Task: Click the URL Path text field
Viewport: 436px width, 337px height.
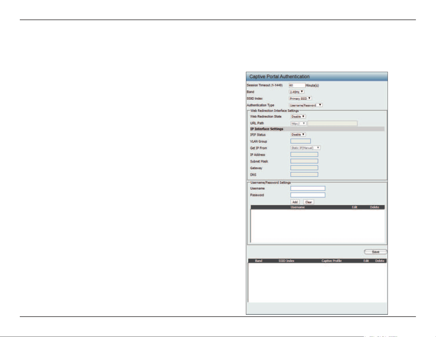Action: (x=332, y=124)
